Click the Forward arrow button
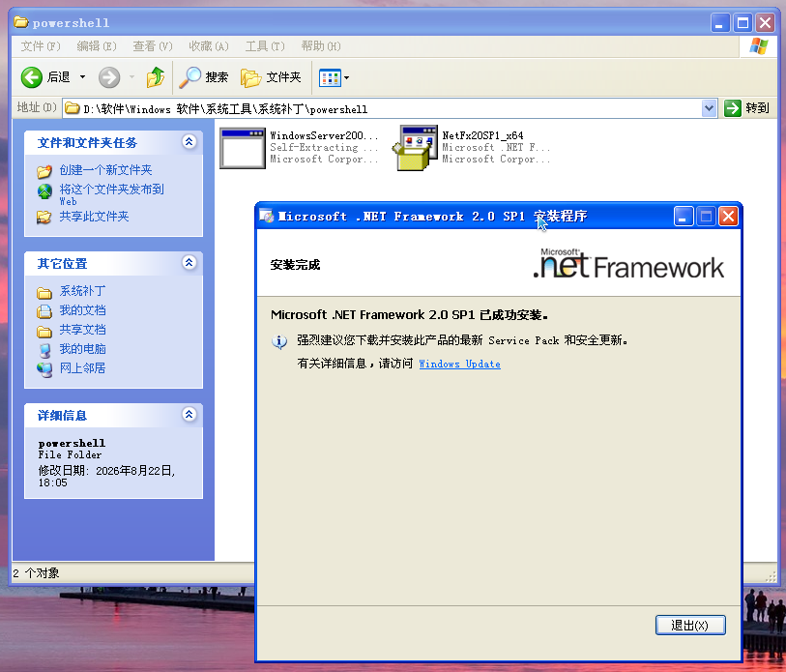This screenshot has width=786, height=672. point(109,77)
